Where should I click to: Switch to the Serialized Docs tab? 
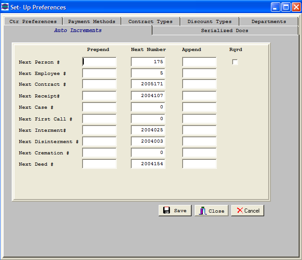[224, 31]
